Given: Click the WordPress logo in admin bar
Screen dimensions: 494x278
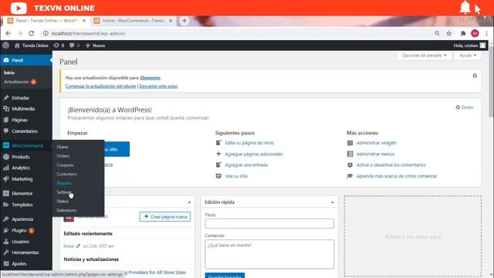Looking at the screenshot, I should 5,46.
